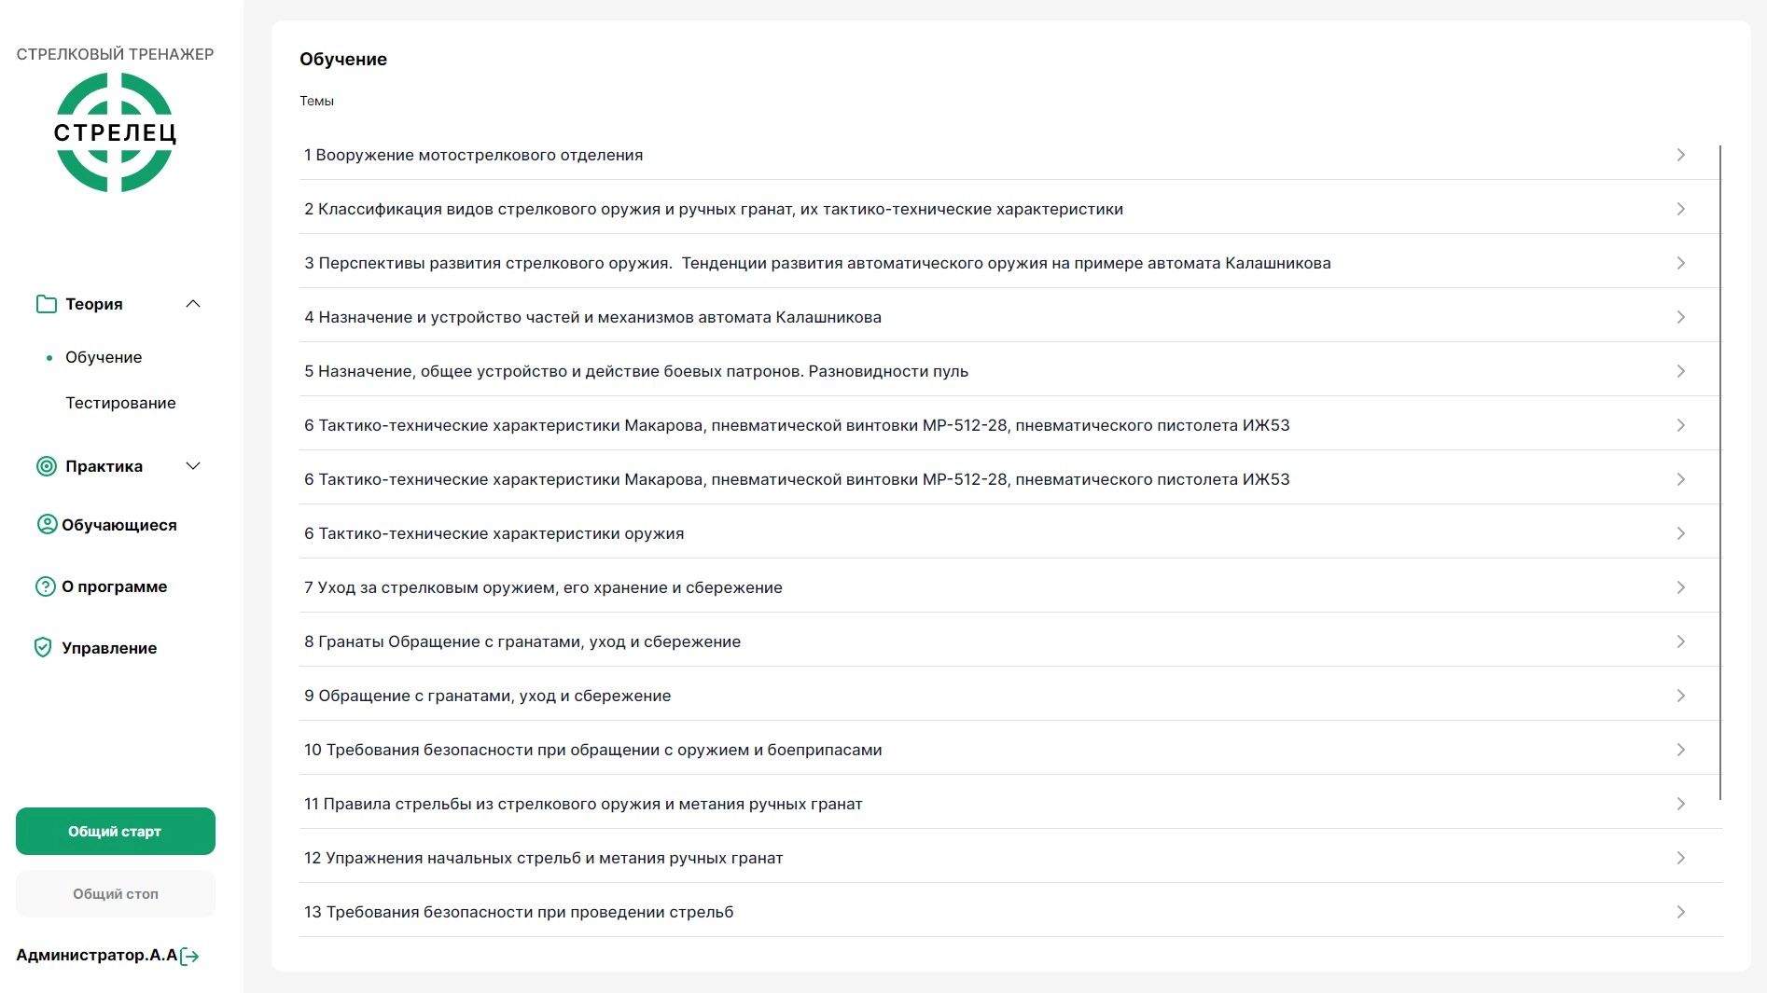Open the Обучающиеся menu item
Screen dimensions: 1767x993
pyautogui.click(x=118, y=525)
